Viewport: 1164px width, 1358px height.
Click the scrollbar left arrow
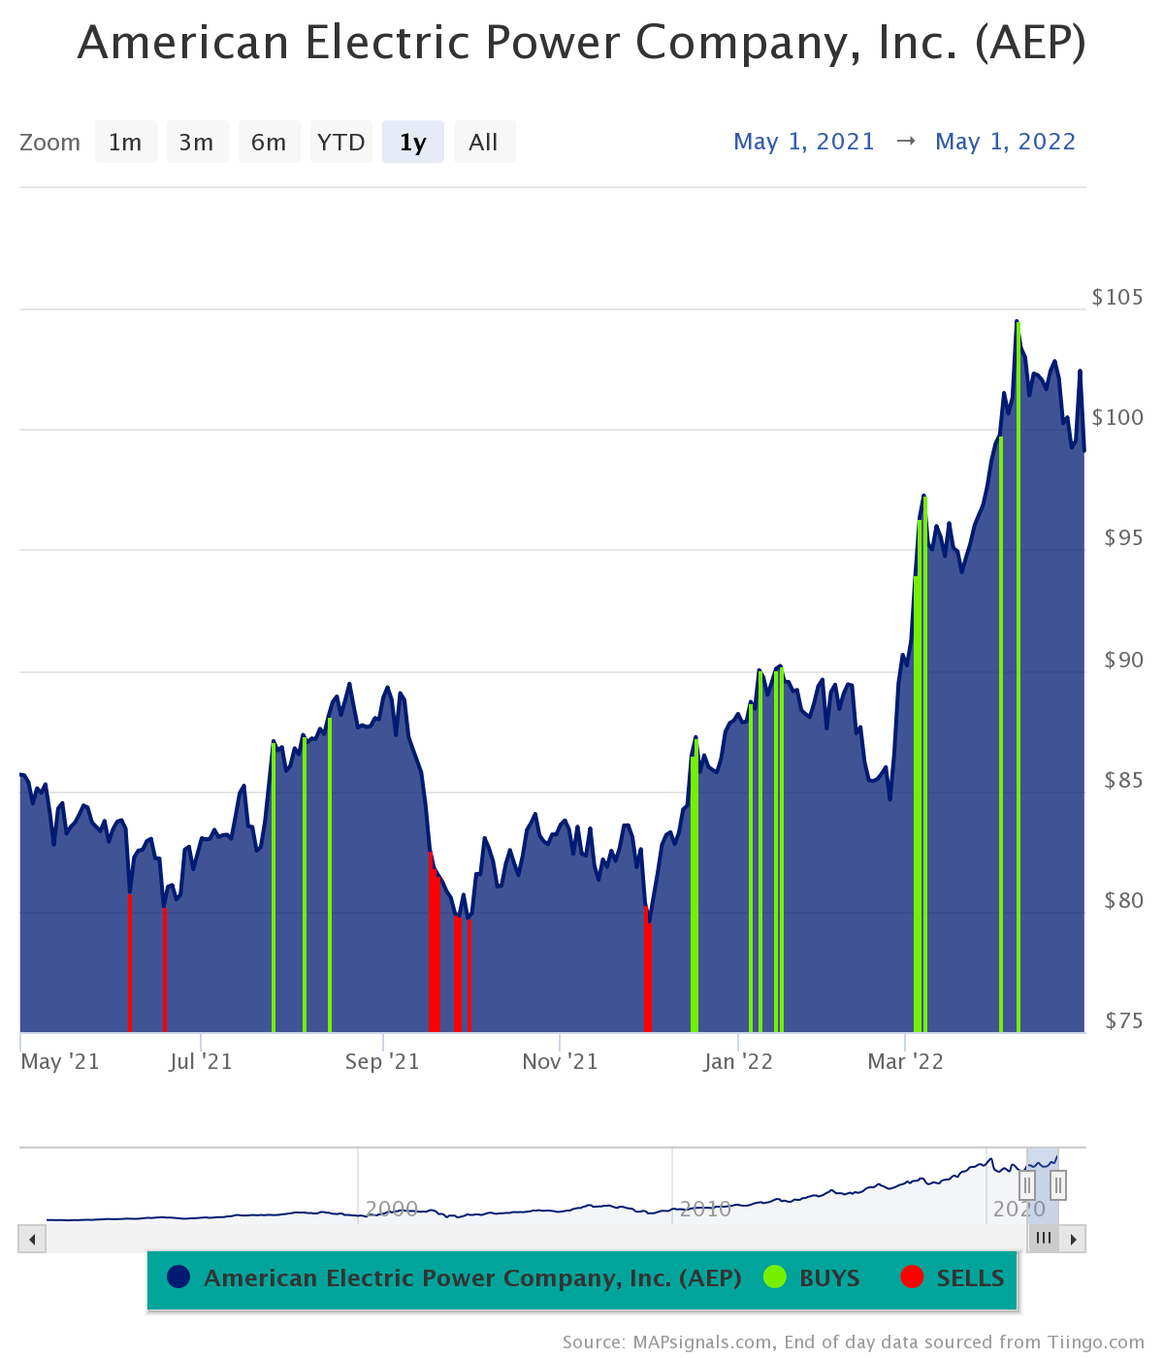coord(32,1239)
